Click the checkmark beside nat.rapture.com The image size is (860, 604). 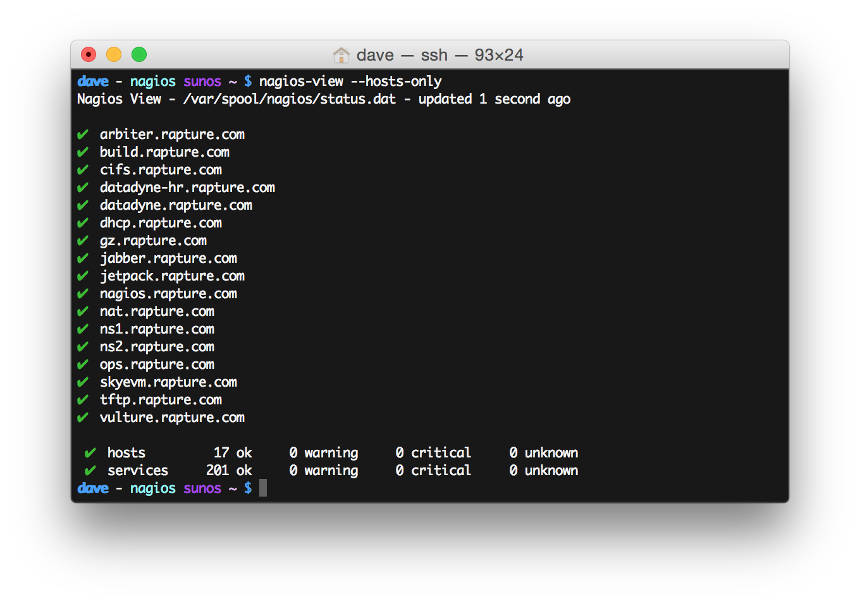[x=83, y=311]
